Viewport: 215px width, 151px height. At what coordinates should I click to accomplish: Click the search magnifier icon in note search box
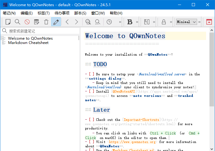coord(5,31)
